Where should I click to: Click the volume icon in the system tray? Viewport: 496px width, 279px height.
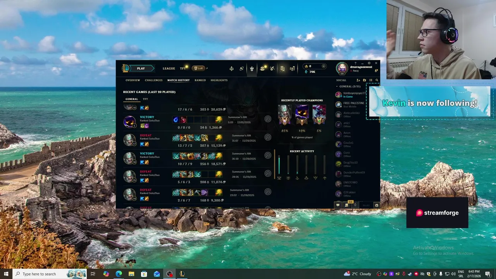(453, 274)
